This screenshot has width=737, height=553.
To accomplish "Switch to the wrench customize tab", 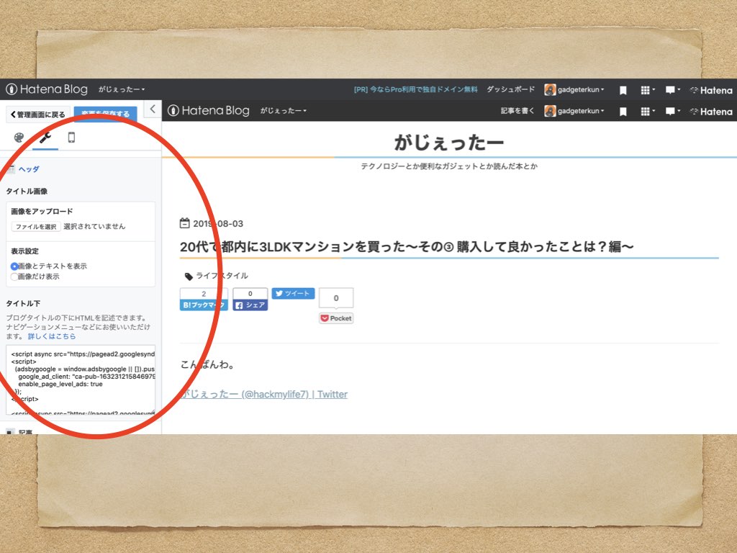I will point(45,138).
